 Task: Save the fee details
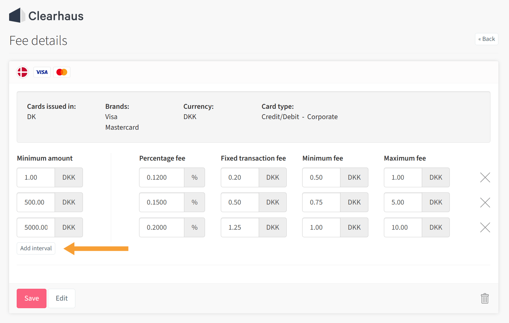[32, 298]
